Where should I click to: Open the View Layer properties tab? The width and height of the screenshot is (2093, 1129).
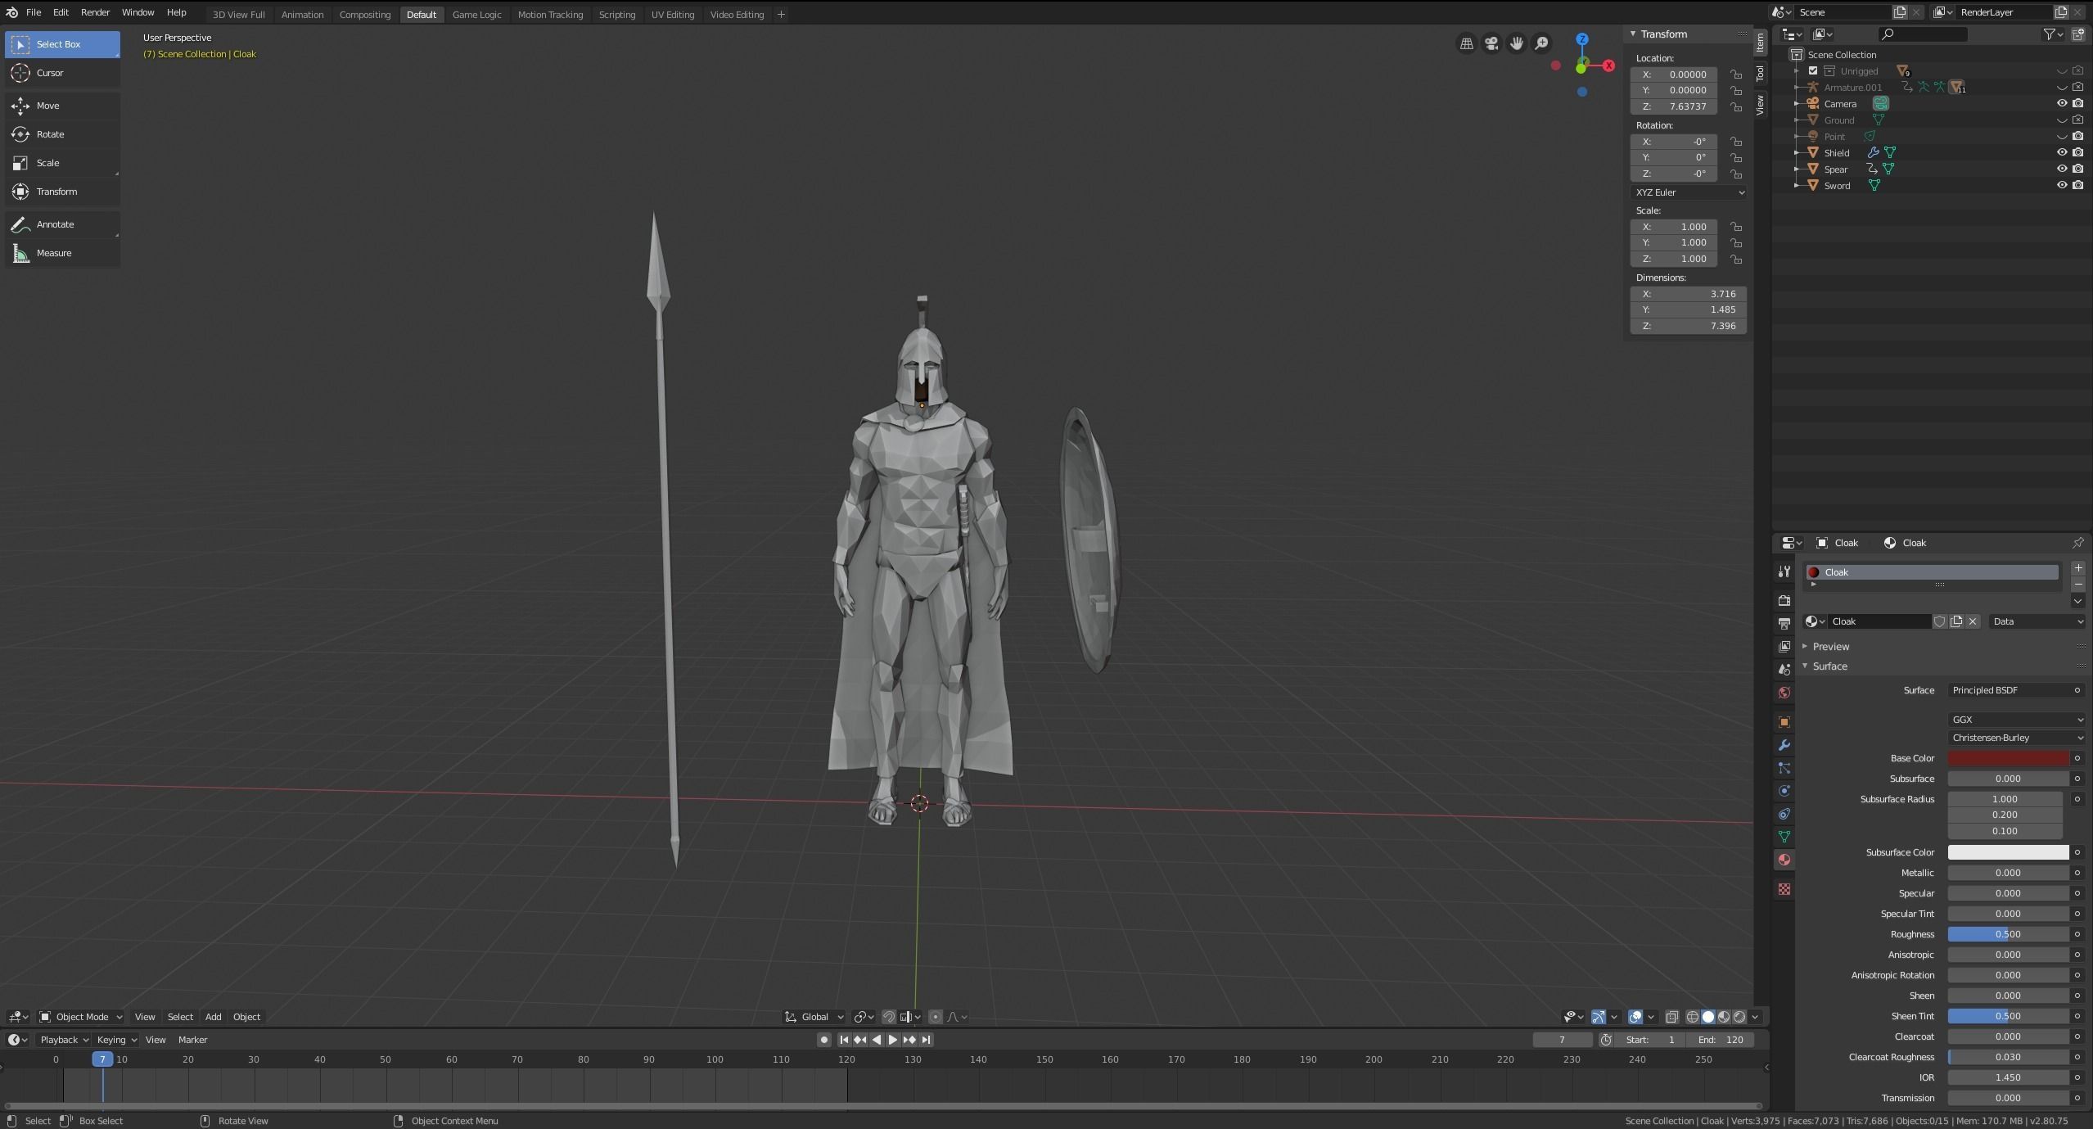click(1784, 647)
